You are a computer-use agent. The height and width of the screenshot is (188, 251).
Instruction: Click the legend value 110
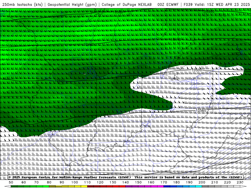87,182
